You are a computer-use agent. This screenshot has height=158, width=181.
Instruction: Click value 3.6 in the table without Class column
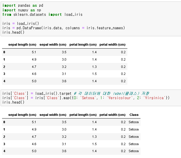[64, 81]
